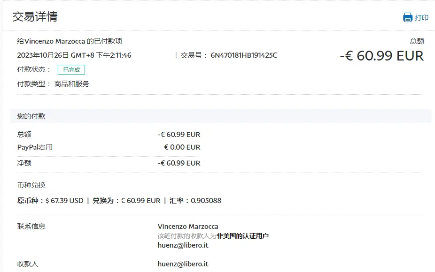Click the payment heading 给Vincenzo Marzocca的已付款项

70,41
